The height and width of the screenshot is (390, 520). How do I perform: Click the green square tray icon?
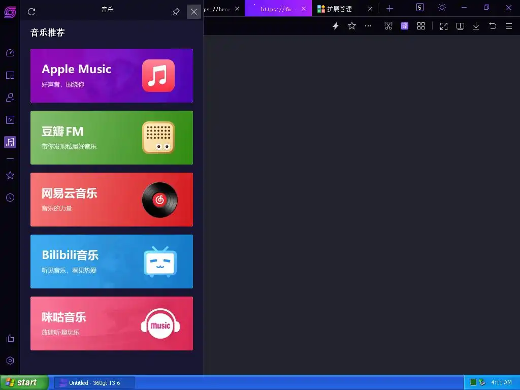[473, 382]
